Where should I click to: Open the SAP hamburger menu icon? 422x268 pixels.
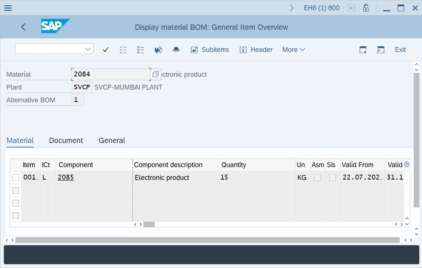pos(8,8)
